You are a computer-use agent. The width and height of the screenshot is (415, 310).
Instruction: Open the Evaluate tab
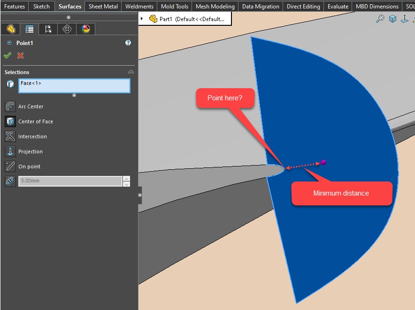coord(338,7)
